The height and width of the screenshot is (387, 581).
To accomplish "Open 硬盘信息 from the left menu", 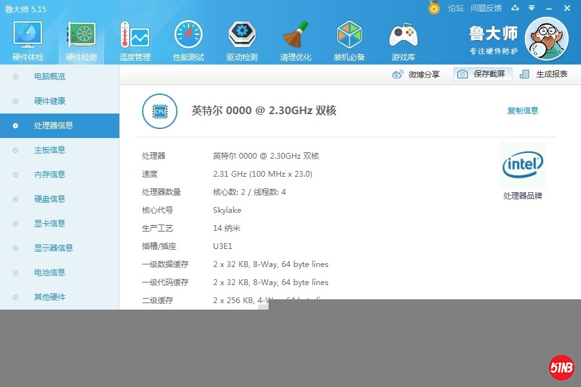I will click(x=49, y=199).
